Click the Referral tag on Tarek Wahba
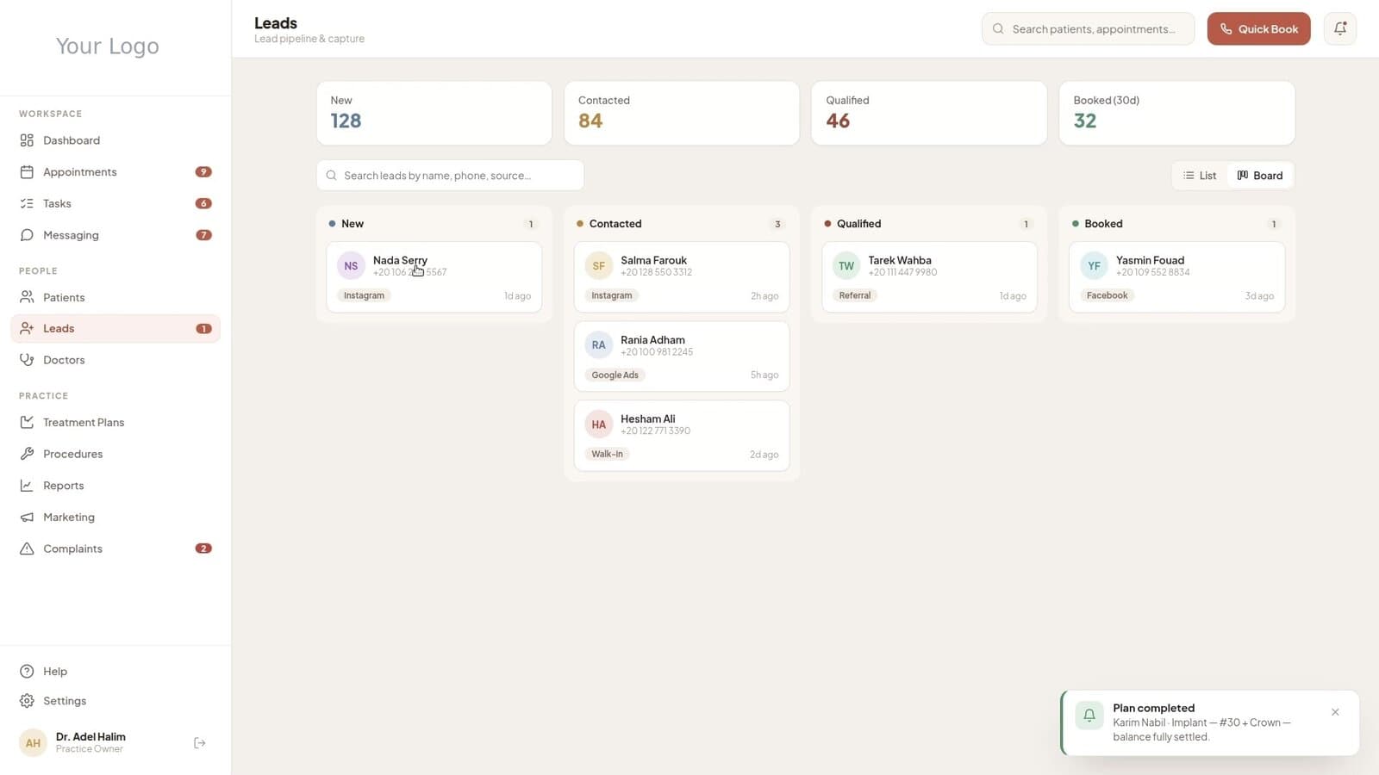The height and width of the screenshot is (775, 1379). tap(854, 295)
